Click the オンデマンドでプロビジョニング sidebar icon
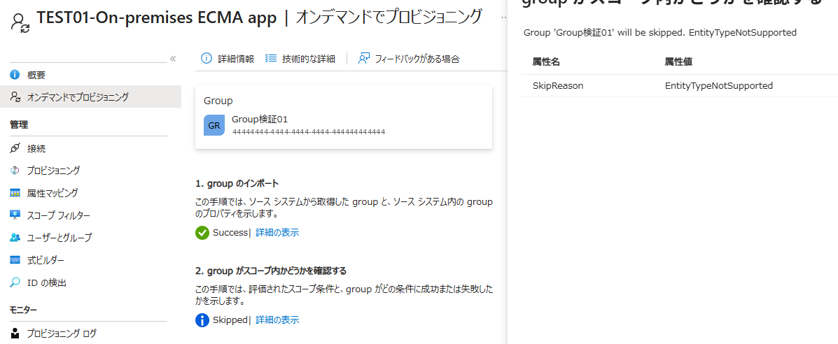This screenshot has height=344, width=838. point(15,96)
